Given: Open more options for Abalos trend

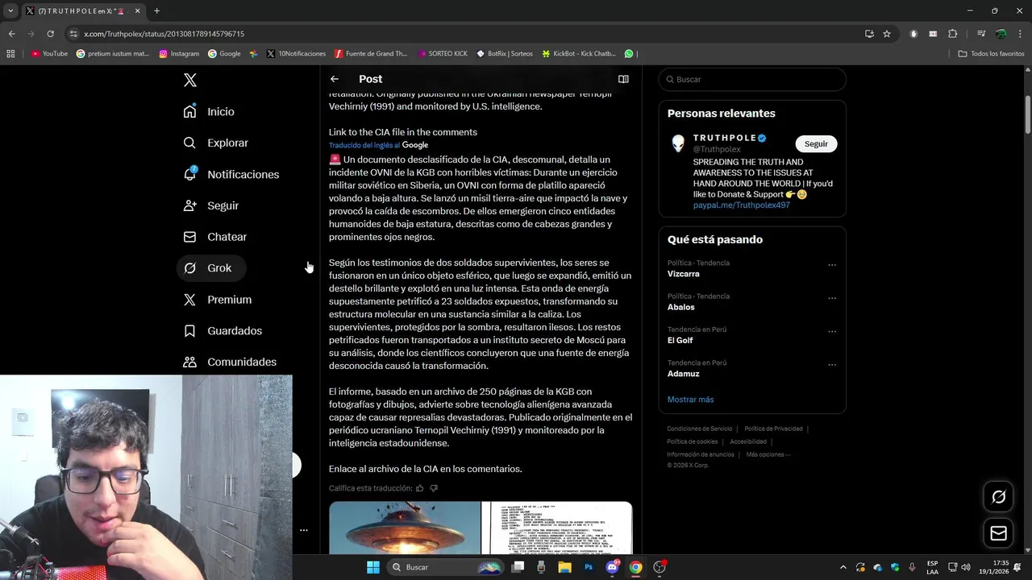Looking at the screenshot, I should 832,298.
